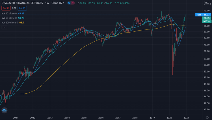This screenshot has height=120, width=212.
Task: Click the 12.50 price axis label
Action: click(207, 103)
